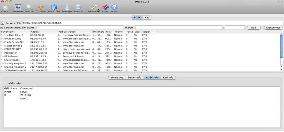Click the Import toolbar icon
This screenshot has width=284, height=132.
[106, 7]
